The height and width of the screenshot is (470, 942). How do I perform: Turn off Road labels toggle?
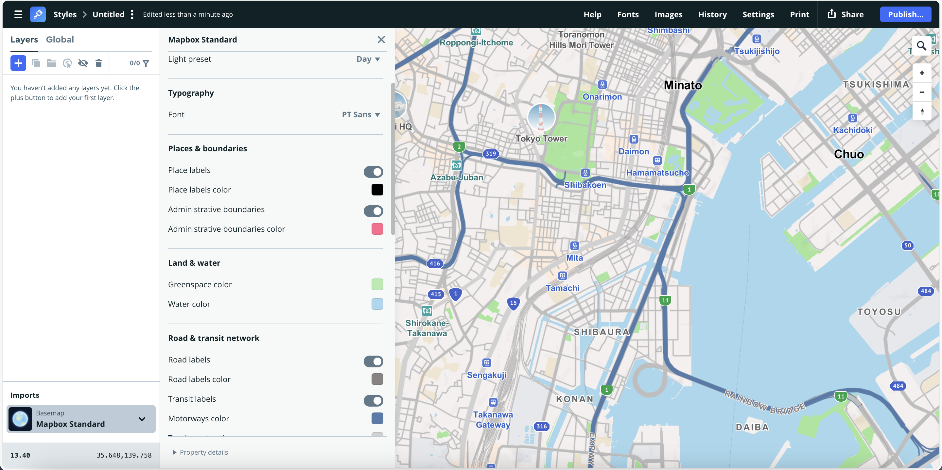[373, 361]
